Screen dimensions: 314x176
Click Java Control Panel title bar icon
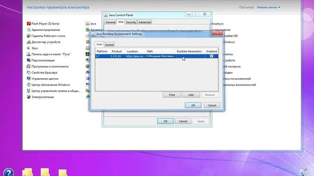point(106,15)
